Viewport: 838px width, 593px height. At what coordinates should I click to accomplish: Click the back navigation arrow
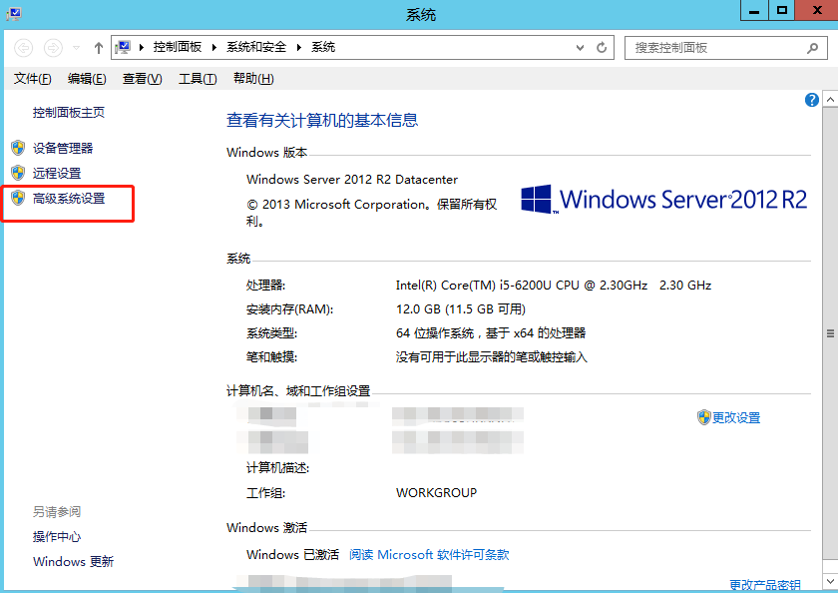pos(23,48)
